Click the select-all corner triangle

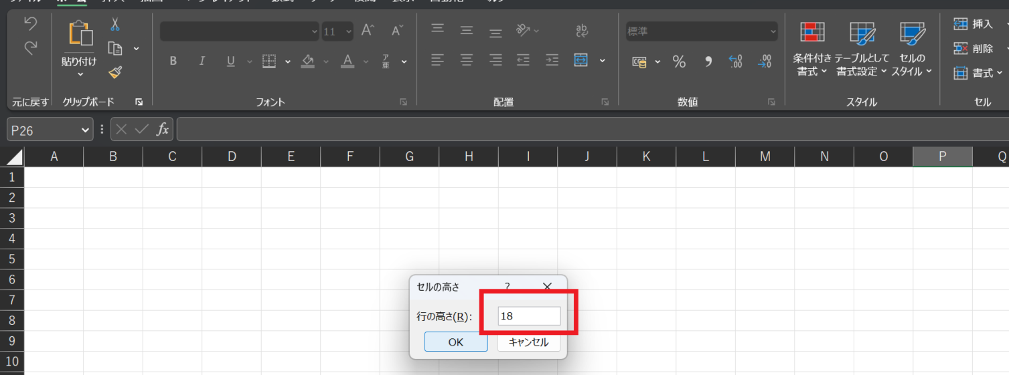click(14, 157)
